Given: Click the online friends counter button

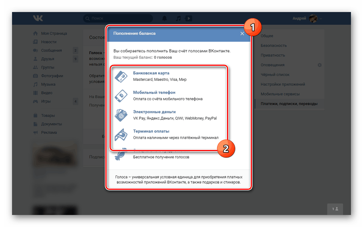Looking at the screenshot, I should pyautogui.click(x=335, y=209).
